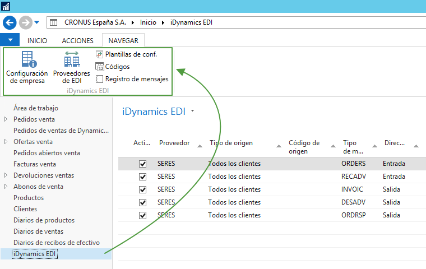Expand menu after Inicio breadcrumb

point(163,22)
